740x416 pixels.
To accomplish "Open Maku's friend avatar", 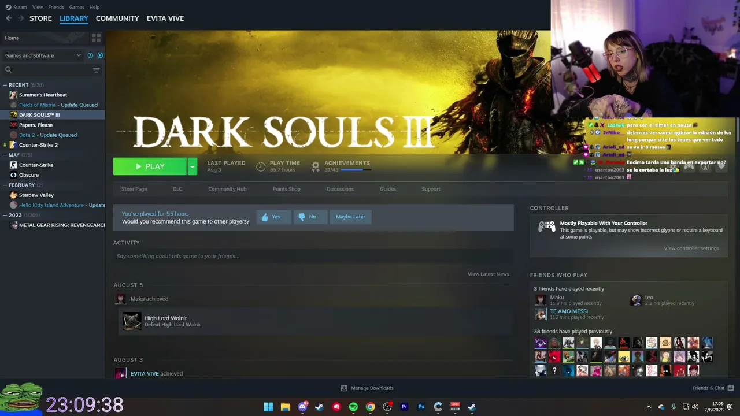I will 540,300.
